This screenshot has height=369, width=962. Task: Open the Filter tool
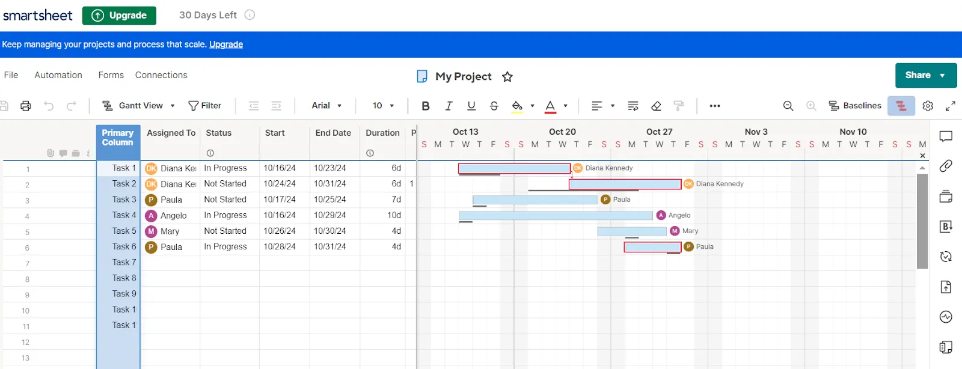(x=205, y=106)
